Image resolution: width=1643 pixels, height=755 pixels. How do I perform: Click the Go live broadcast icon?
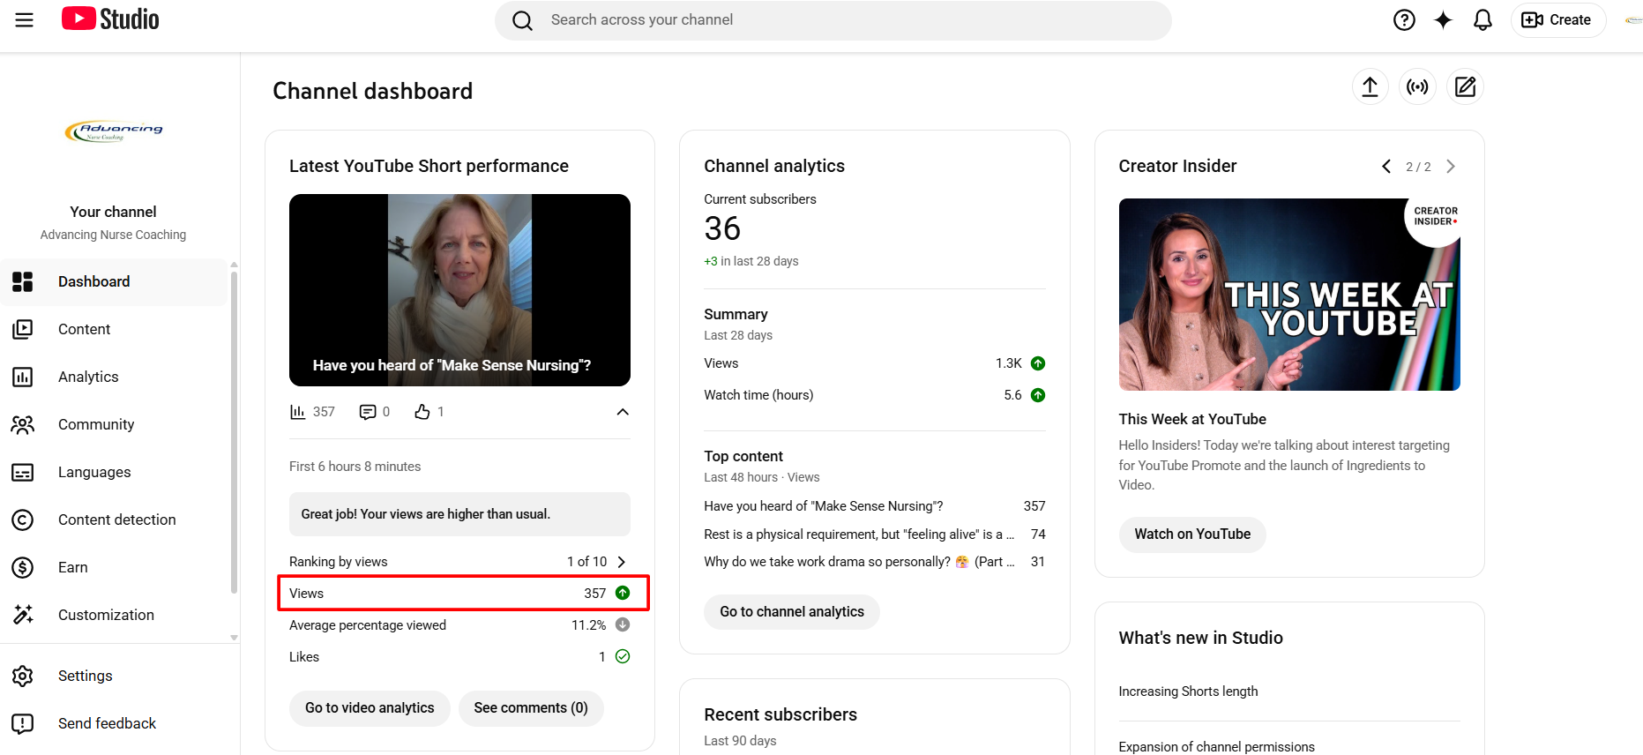pos(1417,86)
